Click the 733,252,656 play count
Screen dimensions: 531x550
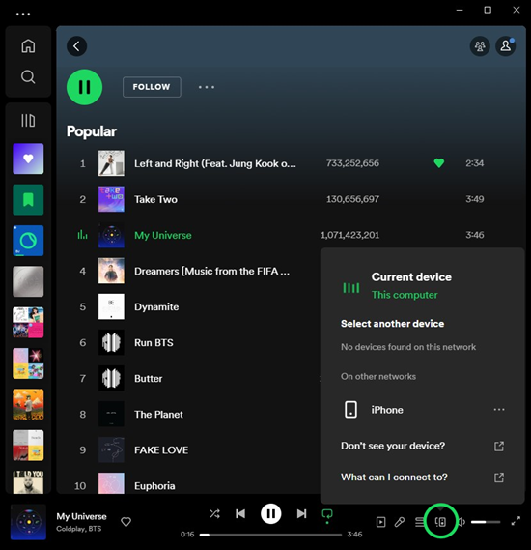[x=352, y=163]
